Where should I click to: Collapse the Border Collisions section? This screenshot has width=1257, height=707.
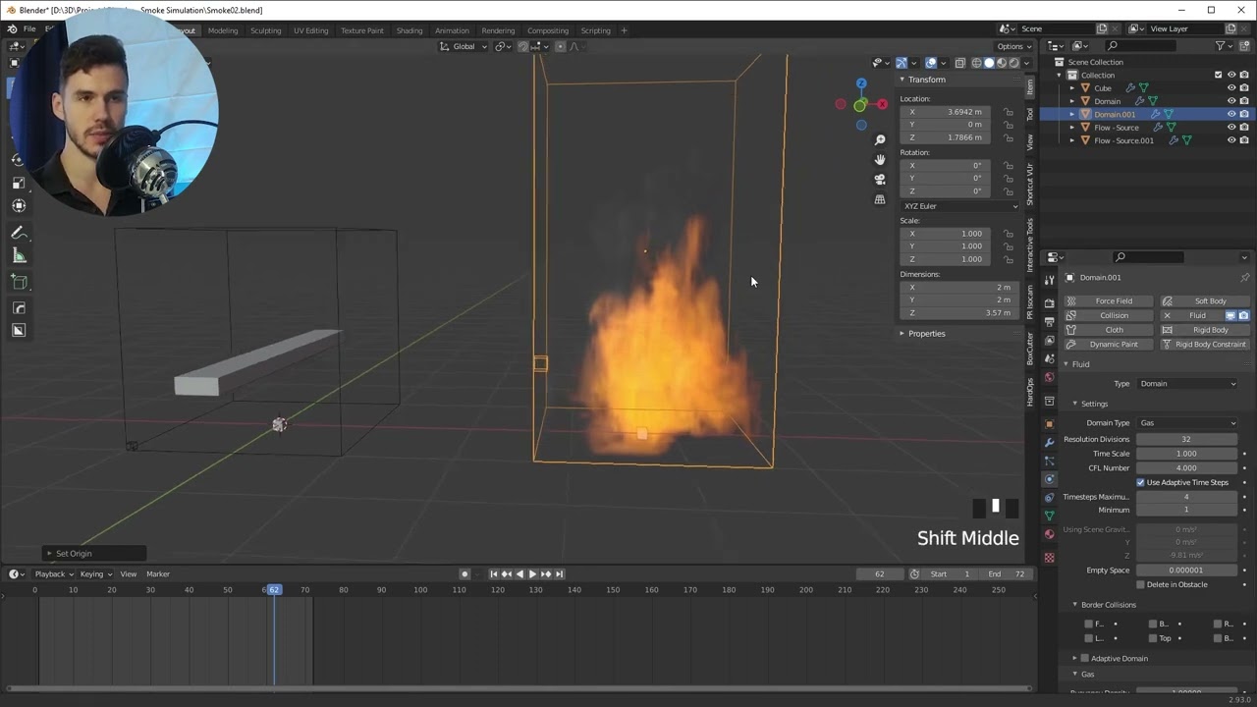(1109, 605)
